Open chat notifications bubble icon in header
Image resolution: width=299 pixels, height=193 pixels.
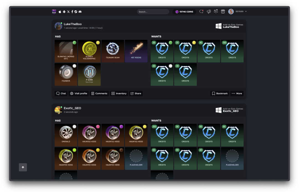pyautogui.click(x=201, y=12)
